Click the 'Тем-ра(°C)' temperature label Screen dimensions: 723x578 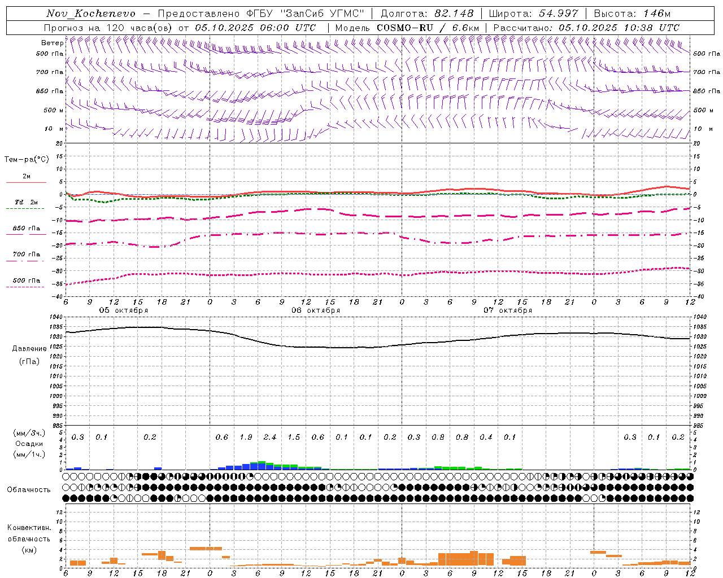click(27, 160)
